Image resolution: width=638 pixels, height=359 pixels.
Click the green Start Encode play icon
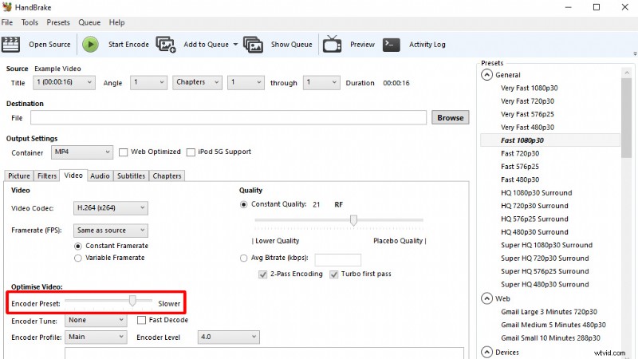pos(90,45)
